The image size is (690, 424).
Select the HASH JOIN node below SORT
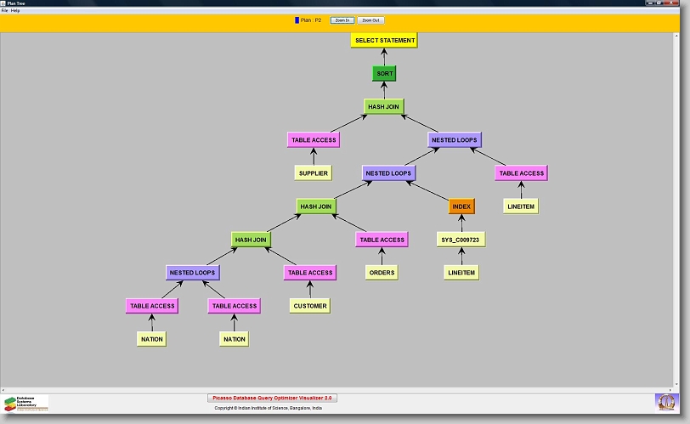pos(384,107)
